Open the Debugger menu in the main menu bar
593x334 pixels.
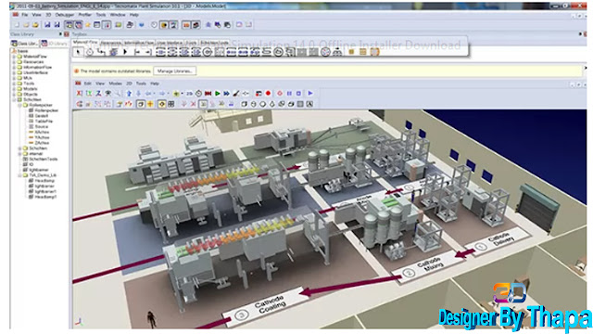coord(65,15)
